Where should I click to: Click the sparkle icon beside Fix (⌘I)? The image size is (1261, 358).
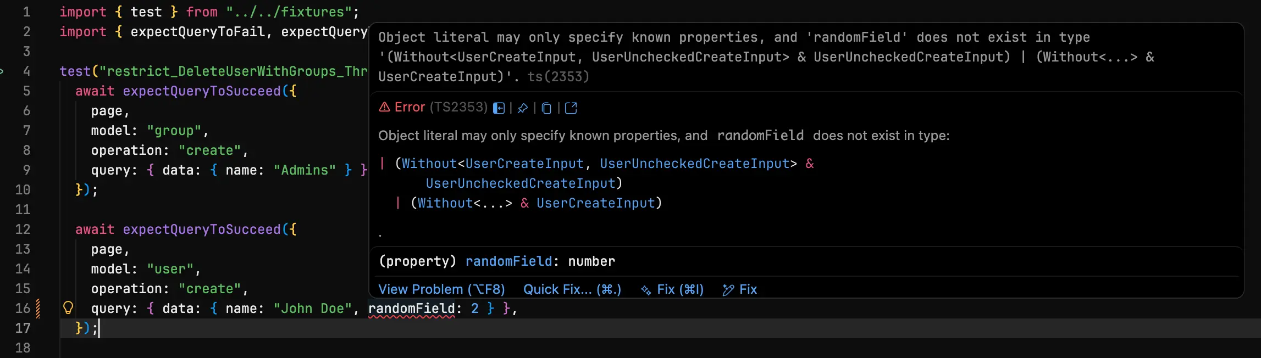[x=646, y=290]
